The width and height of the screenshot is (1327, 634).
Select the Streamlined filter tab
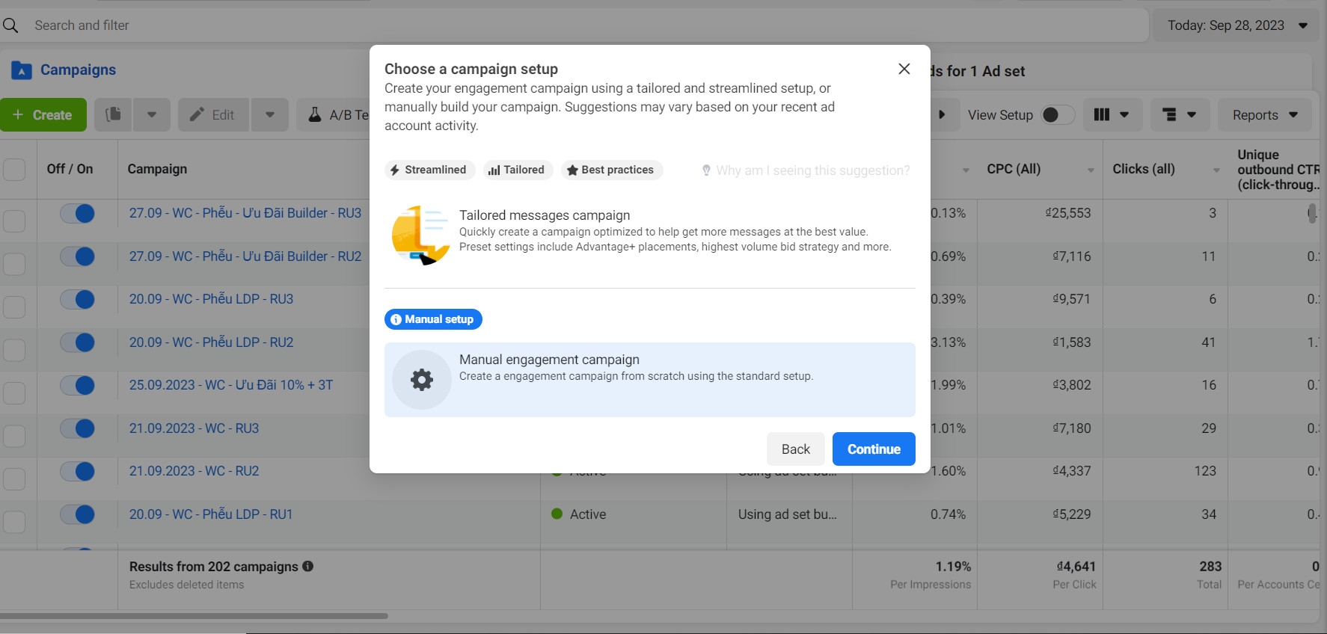tap(429, 170)
